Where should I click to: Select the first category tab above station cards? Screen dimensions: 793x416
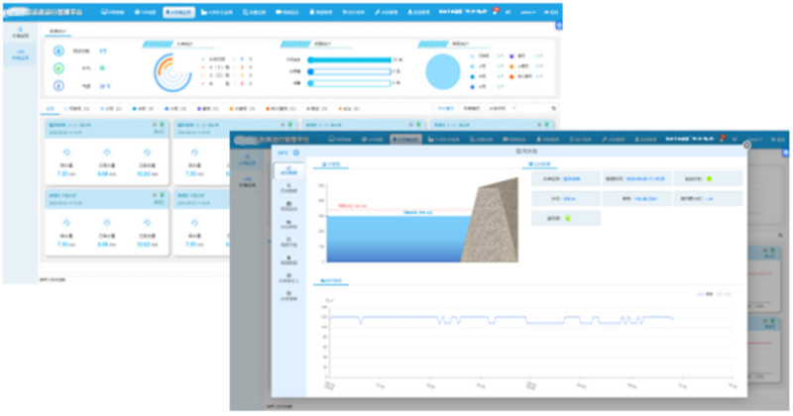(x=52, y=107)
